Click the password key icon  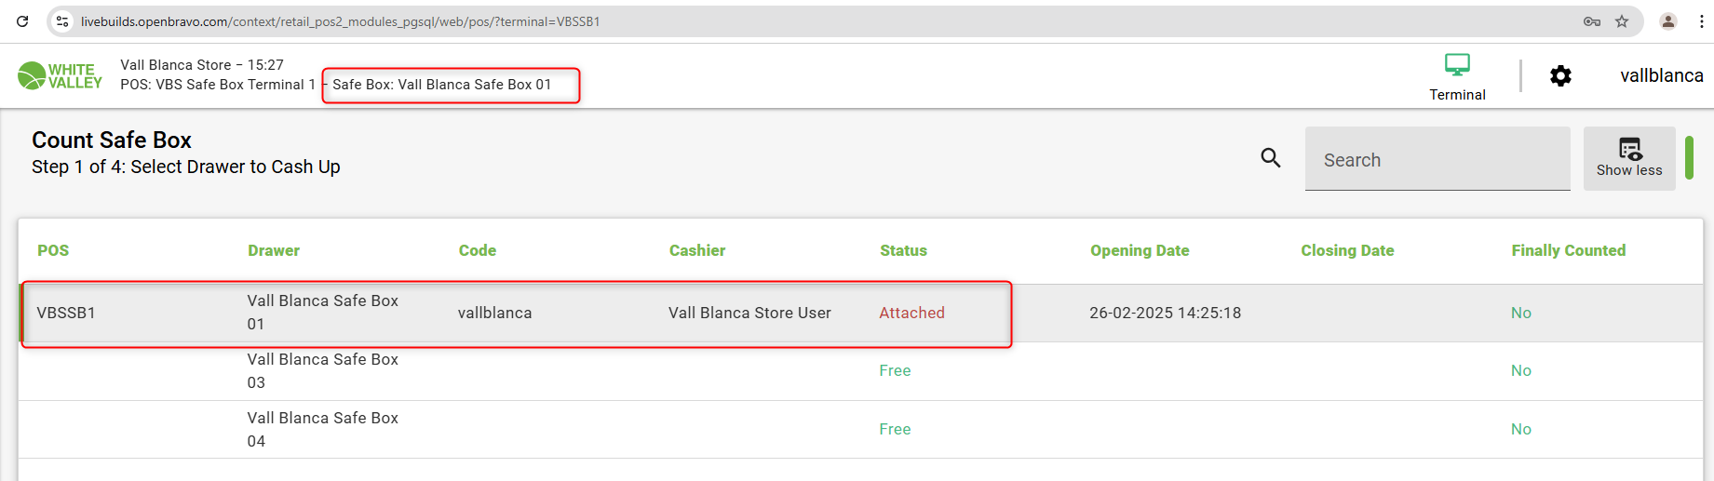pyautogui.click(x=1591, y=21)
